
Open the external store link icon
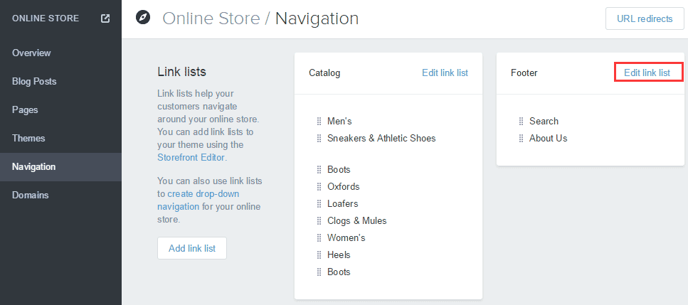click(105, 18)
